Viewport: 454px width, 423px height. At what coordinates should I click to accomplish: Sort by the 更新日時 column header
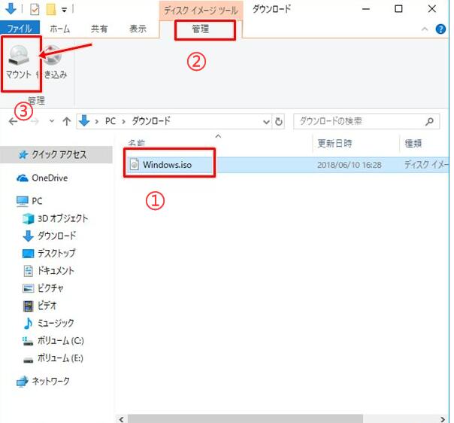(334, 143)
